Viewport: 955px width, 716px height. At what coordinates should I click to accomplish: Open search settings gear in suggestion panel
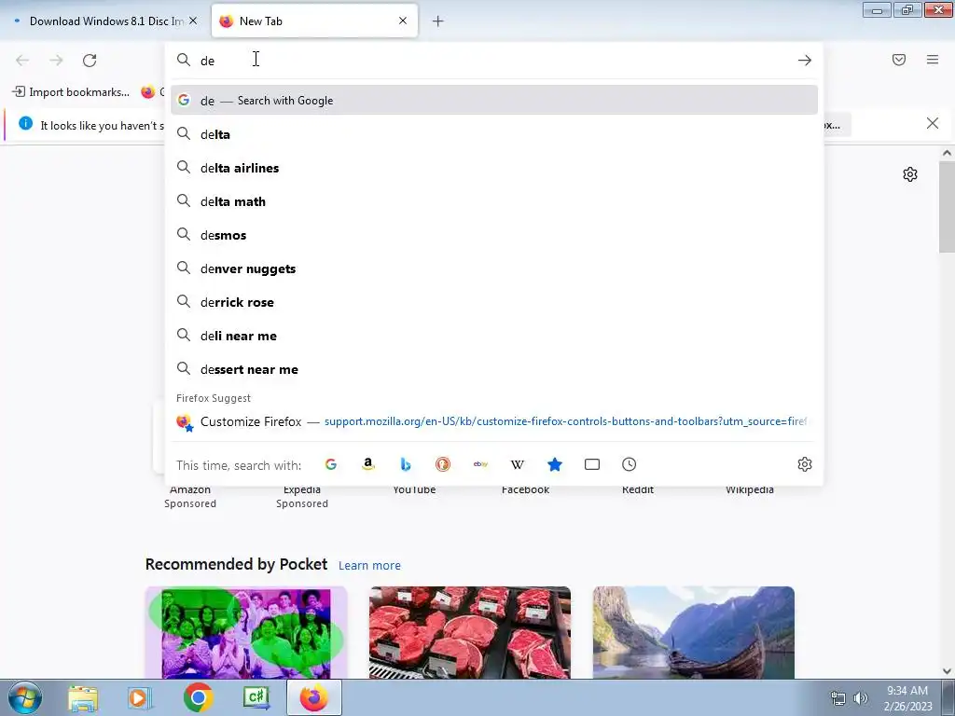click(805, 464)
